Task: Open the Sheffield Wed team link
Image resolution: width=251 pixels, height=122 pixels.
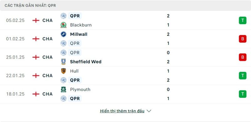Action: click(x=86, y=62)
